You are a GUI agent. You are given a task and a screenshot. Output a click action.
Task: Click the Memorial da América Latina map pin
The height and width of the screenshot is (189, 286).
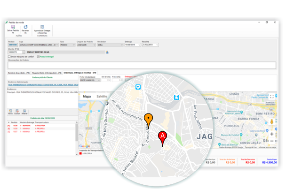(242, 112)
